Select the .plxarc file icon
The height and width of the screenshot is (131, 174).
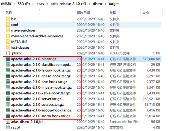coord(8,53)
